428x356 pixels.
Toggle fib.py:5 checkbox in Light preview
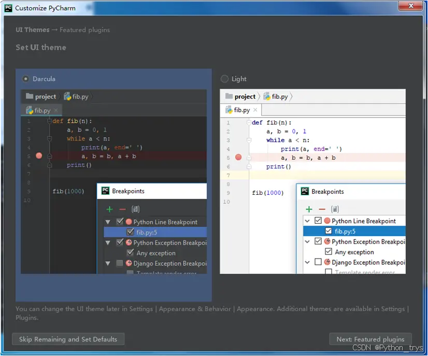click(x=329, y=231)
